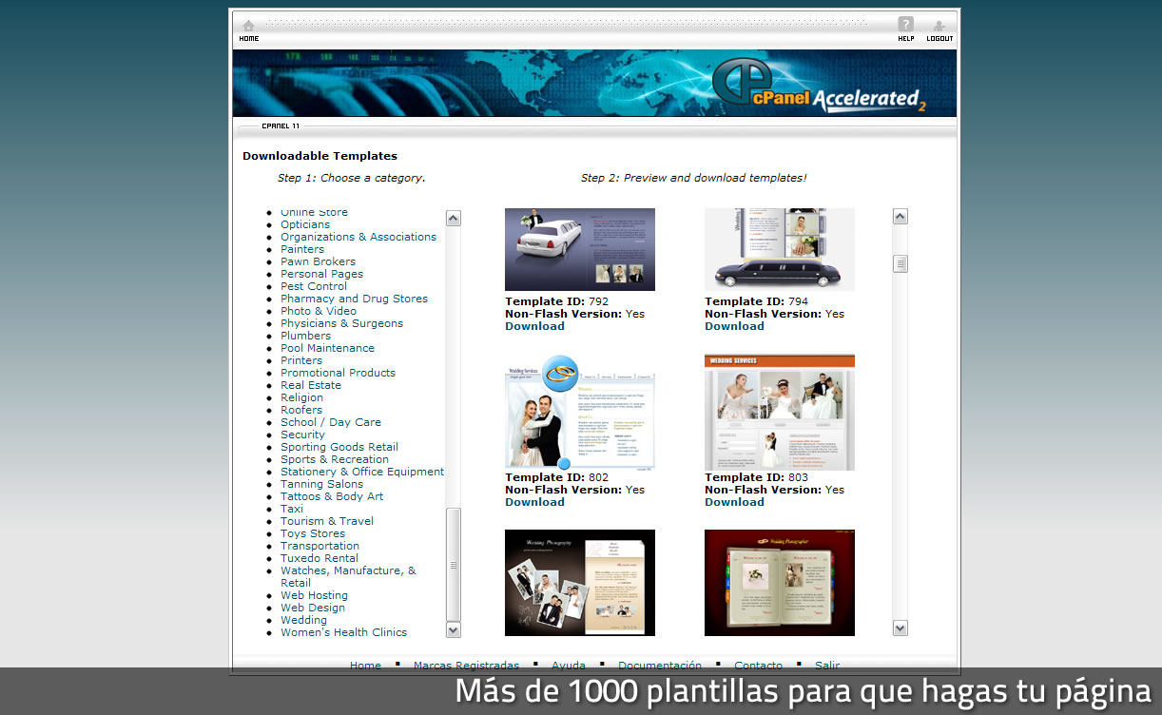The height and width of the screenshot is (715, 1162).
Task: Click the Logout icon
Action: pyautogui.click(x=939, y=29)
